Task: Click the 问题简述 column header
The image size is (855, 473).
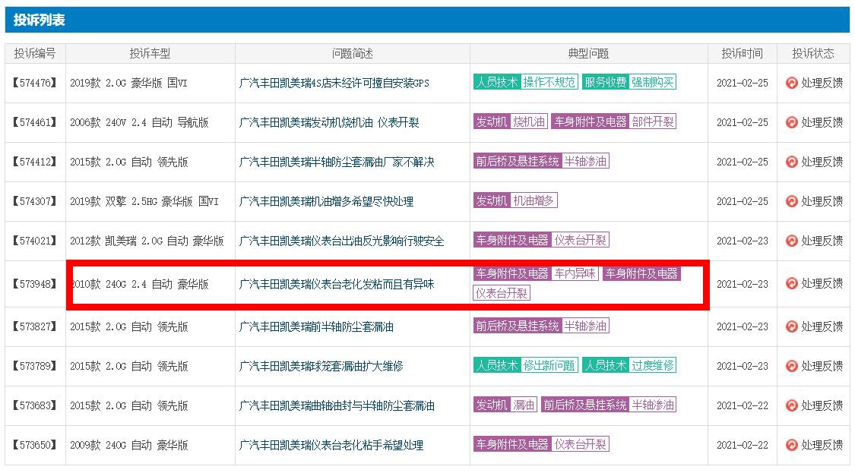Action: (x=352, y=53)
